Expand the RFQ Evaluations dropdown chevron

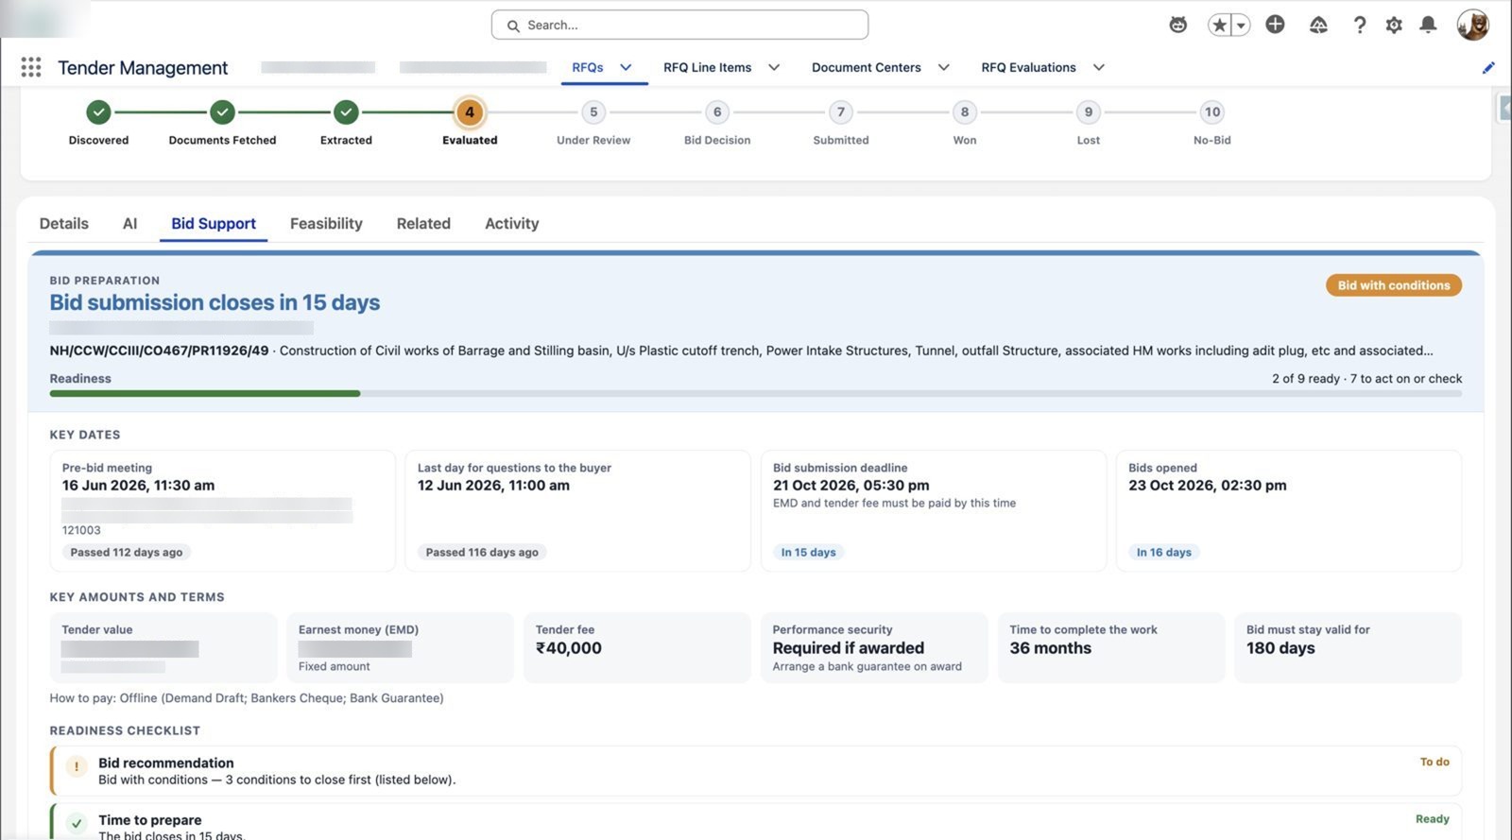click(x=1098, y=67)
